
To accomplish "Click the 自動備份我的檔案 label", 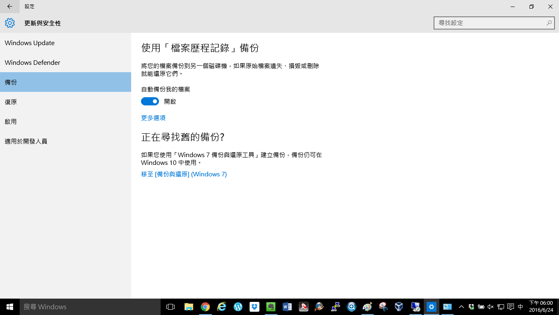I will click(x=166, y=89).
